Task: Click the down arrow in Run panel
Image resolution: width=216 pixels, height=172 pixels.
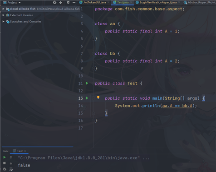Action: coord(11,163)
